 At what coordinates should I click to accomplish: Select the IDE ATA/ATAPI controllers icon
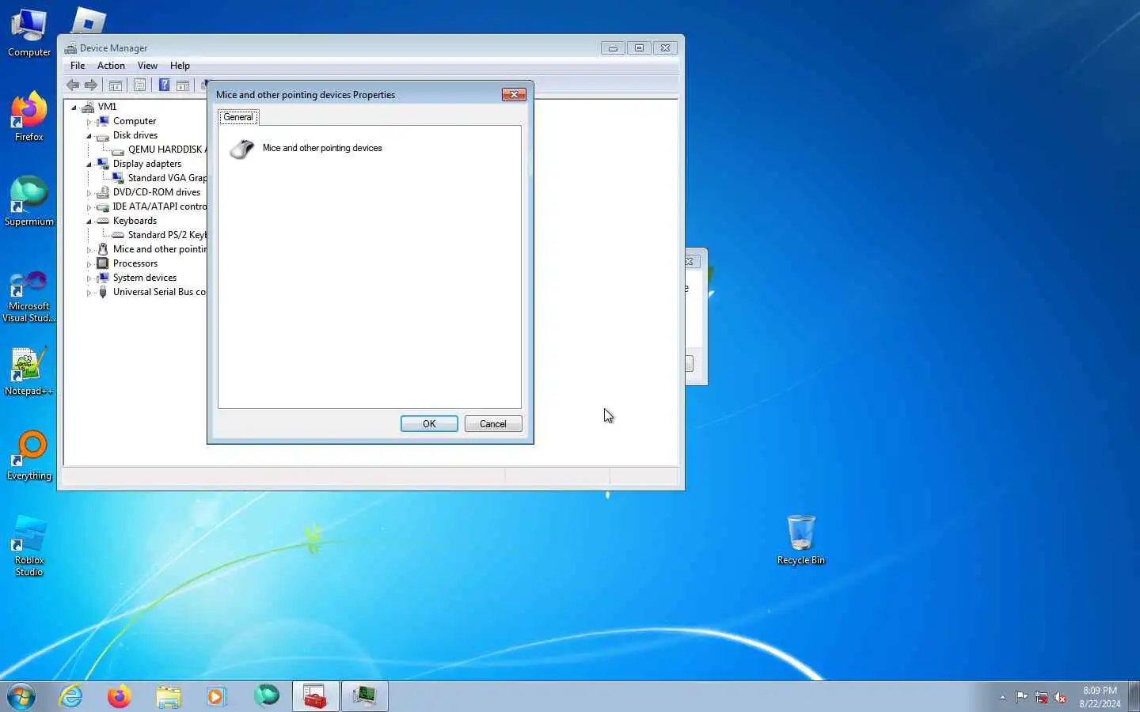click(x=102, y=206)
